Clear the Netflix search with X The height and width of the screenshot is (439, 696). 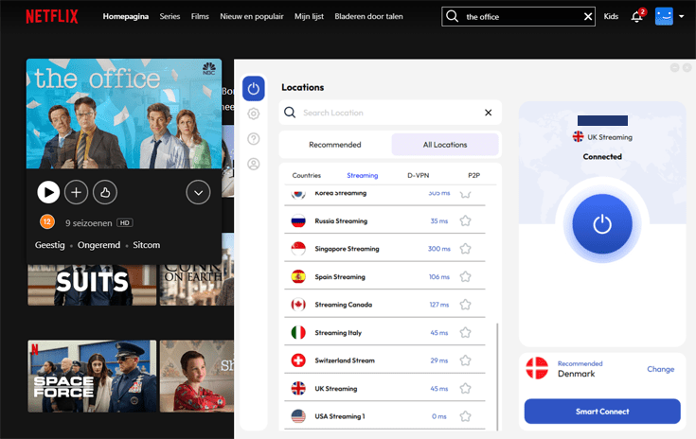(x=588, y=16)
